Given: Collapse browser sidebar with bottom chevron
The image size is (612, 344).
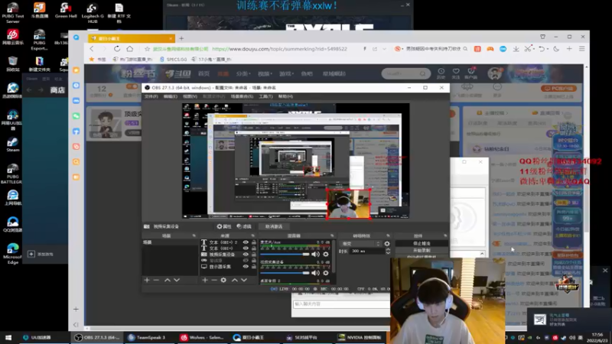Looking at the screenshot, I should click(x=76, y=324).
